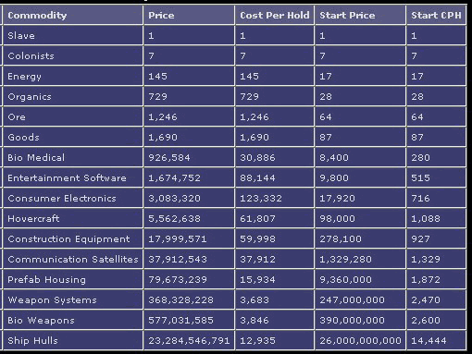The height and width of the screenshot is (354, 472).
Task: Click Weapon Systems commodity name
Action: point(52,300)
